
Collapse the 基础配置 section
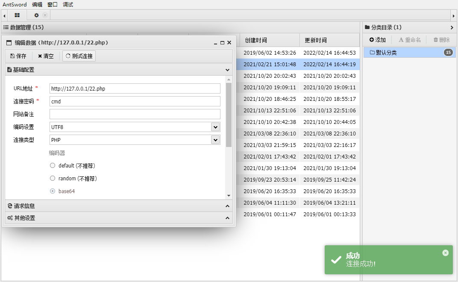coord(228,70)
